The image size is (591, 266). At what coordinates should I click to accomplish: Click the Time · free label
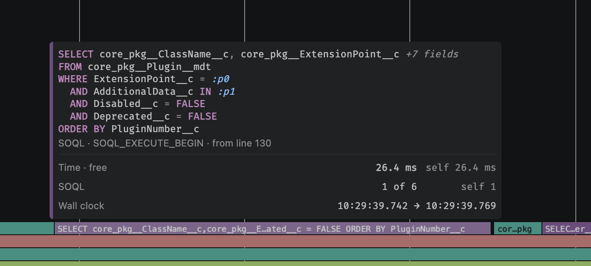click(x=83, y=168)
